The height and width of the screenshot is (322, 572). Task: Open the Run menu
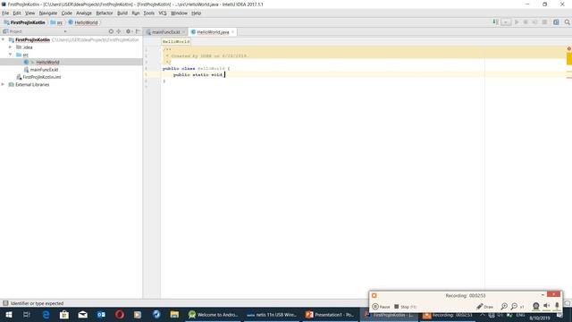[136, 13]
